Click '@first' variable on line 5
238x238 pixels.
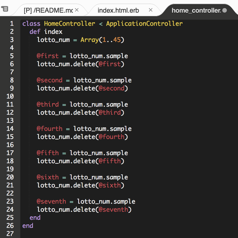click(x=48, y=56)
